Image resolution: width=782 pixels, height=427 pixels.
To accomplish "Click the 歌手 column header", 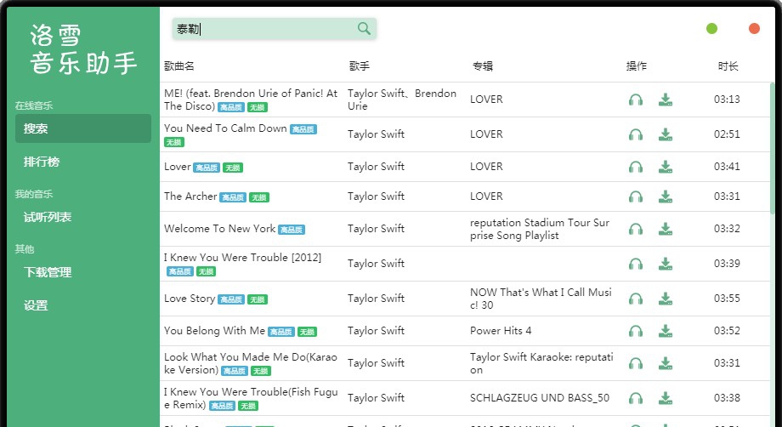I will [359, 65].
